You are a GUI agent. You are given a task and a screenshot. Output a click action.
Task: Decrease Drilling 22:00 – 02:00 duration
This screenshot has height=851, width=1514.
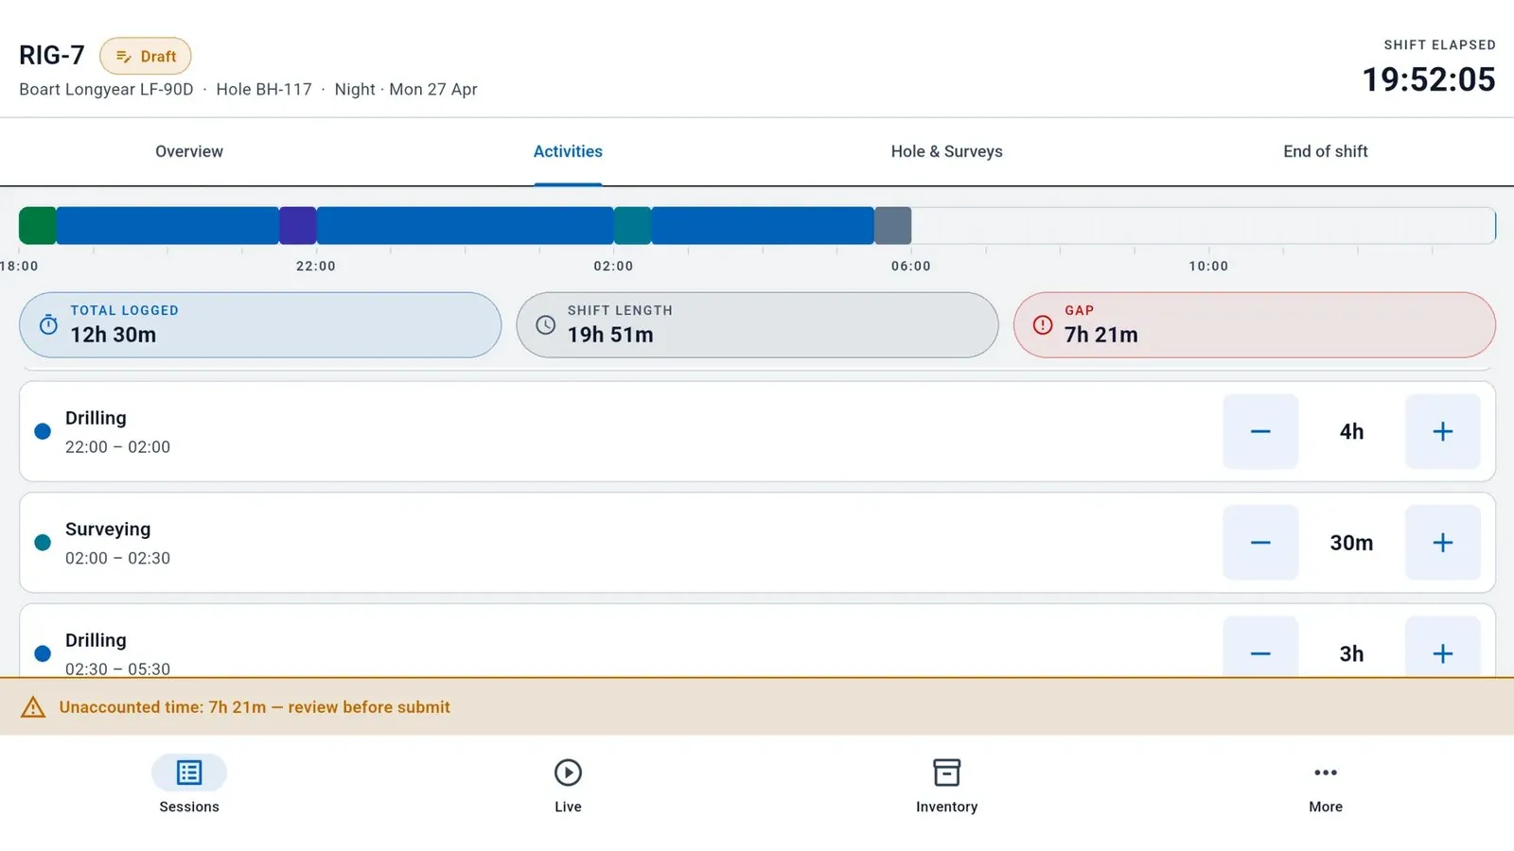pos(1260,431)
